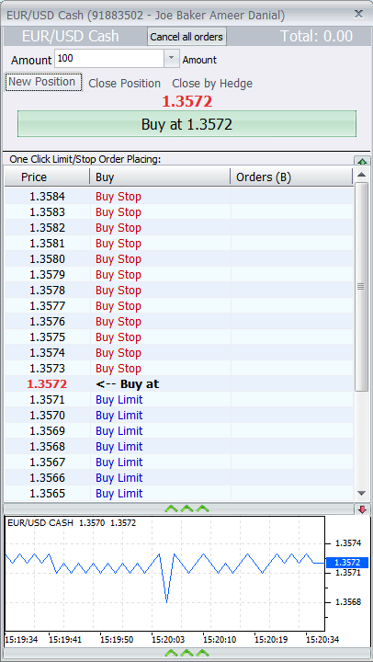Place Buy Stop at 1.3578
Viewport: 373px width, 662px height.
click(x=119, y=291)
